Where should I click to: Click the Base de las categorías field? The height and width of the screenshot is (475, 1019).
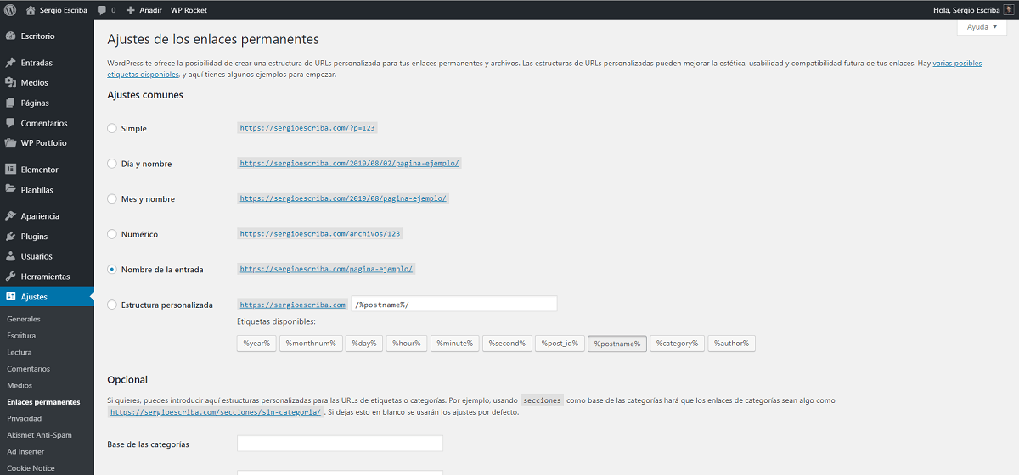tap(340, 444)
